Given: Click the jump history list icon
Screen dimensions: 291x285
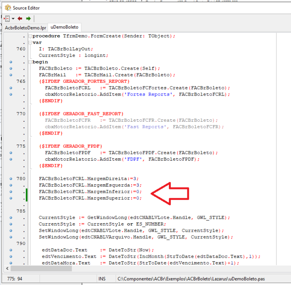Looking at the screenshot, I should 7,18.
